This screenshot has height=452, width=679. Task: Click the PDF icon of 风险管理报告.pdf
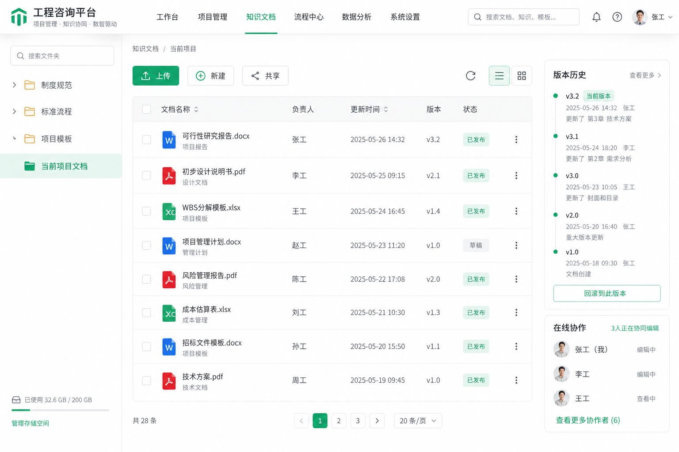coord(169,279)
